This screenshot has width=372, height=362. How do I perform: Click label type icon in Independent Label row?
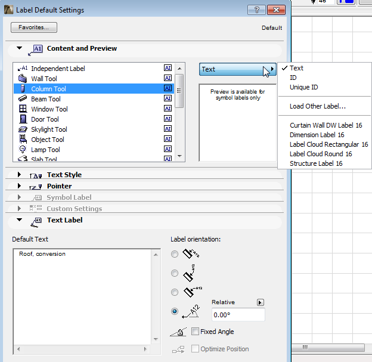coord(168,68)
